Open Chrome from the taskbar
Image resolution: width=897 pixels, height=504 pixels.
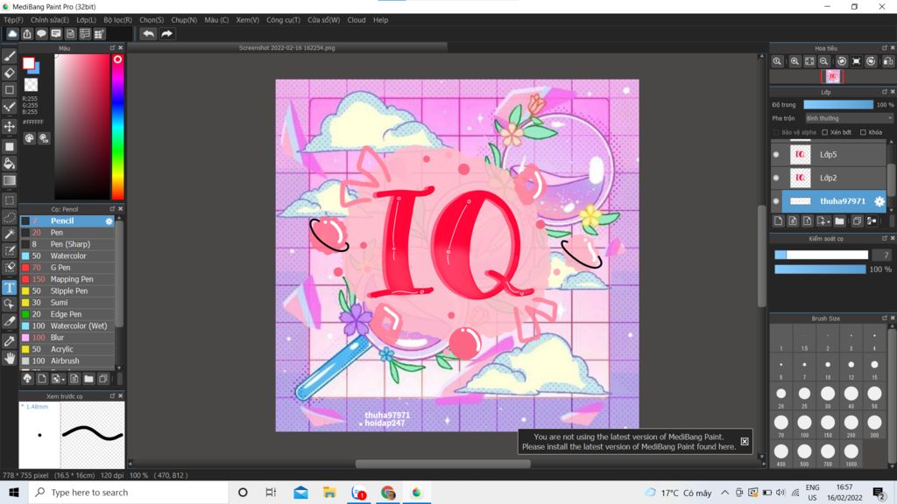[388, 493]
